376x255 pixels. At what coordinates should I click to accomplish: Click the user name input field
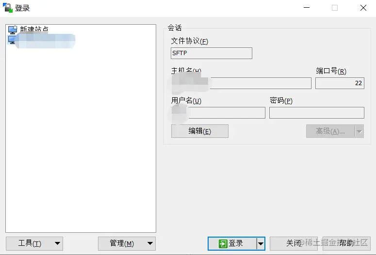coord(218,113)
